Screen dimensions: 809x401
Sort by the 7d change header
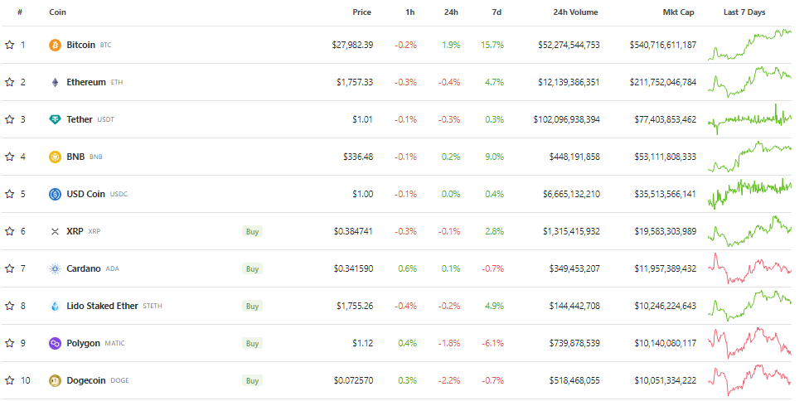click(497, 12)
